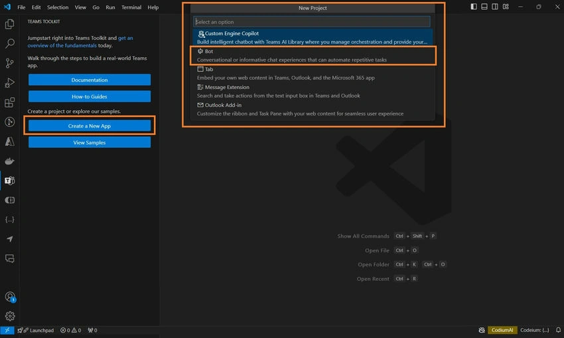Open the Run menu

[110, 7]
